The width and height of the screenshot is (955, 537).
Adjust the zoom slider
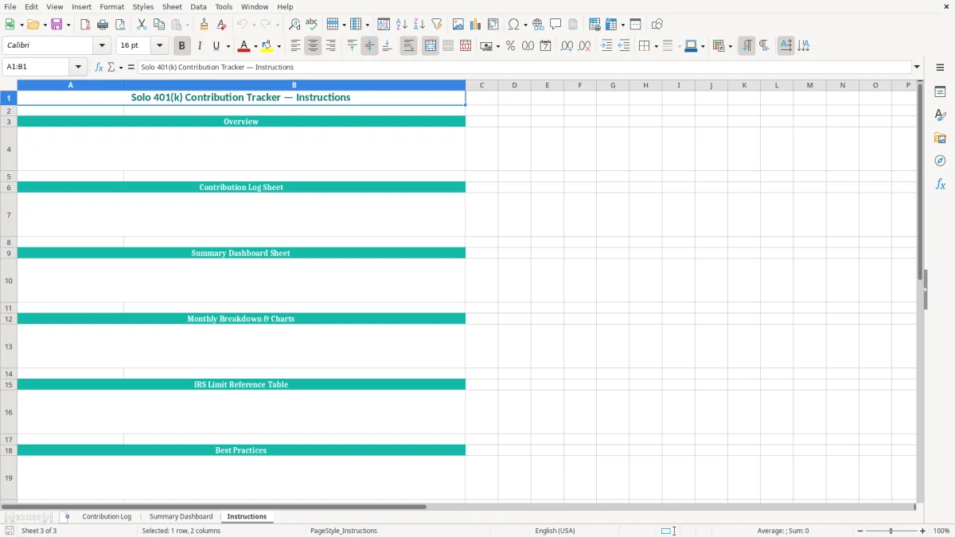coord(891,531)
